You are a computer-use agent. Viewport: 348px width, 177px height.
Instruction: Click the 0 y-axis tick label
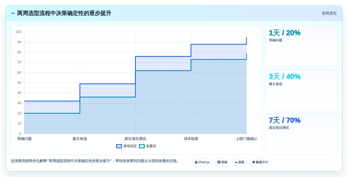tap(20, 134)
